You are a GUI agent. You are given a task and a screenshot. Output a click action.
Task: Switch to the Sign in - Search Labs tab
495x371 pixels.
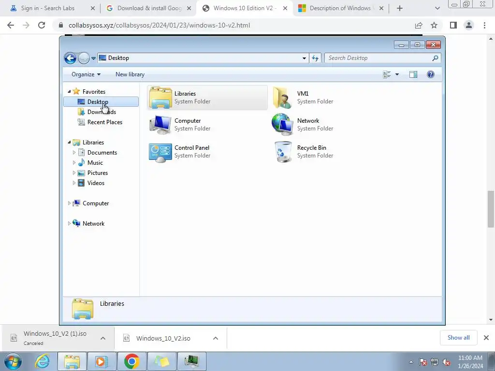pyautogui.click(x=48, y=8)
